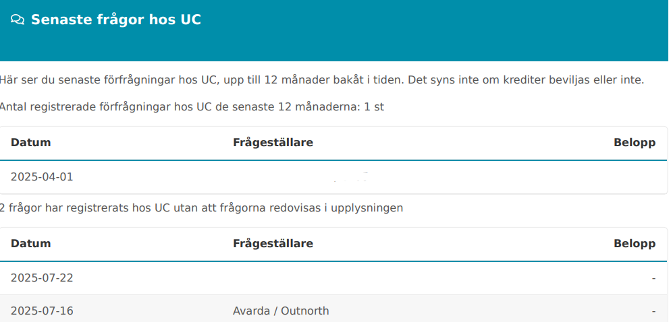Sort by Datum in the lower table
Screen dimensions: 671x322
tap(31, 244)
